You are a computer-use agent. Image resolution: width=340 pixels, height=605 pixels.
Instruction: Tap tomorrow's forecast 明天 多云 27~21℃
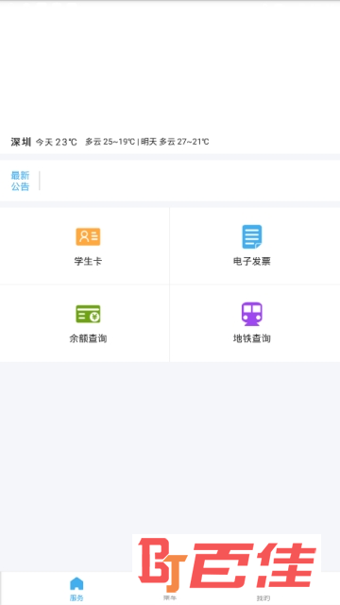tap(175, 142)
